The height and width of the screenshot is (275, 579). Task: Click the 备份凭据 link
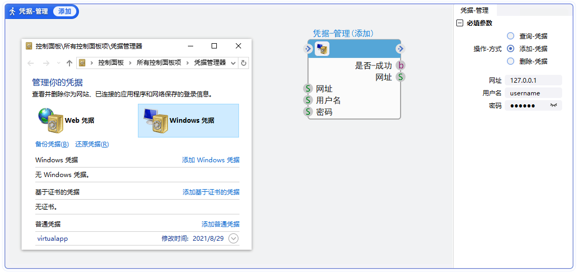(52, 144)
